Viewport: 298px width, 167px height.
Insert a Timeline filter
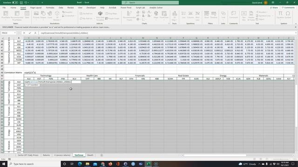(214, 15)
